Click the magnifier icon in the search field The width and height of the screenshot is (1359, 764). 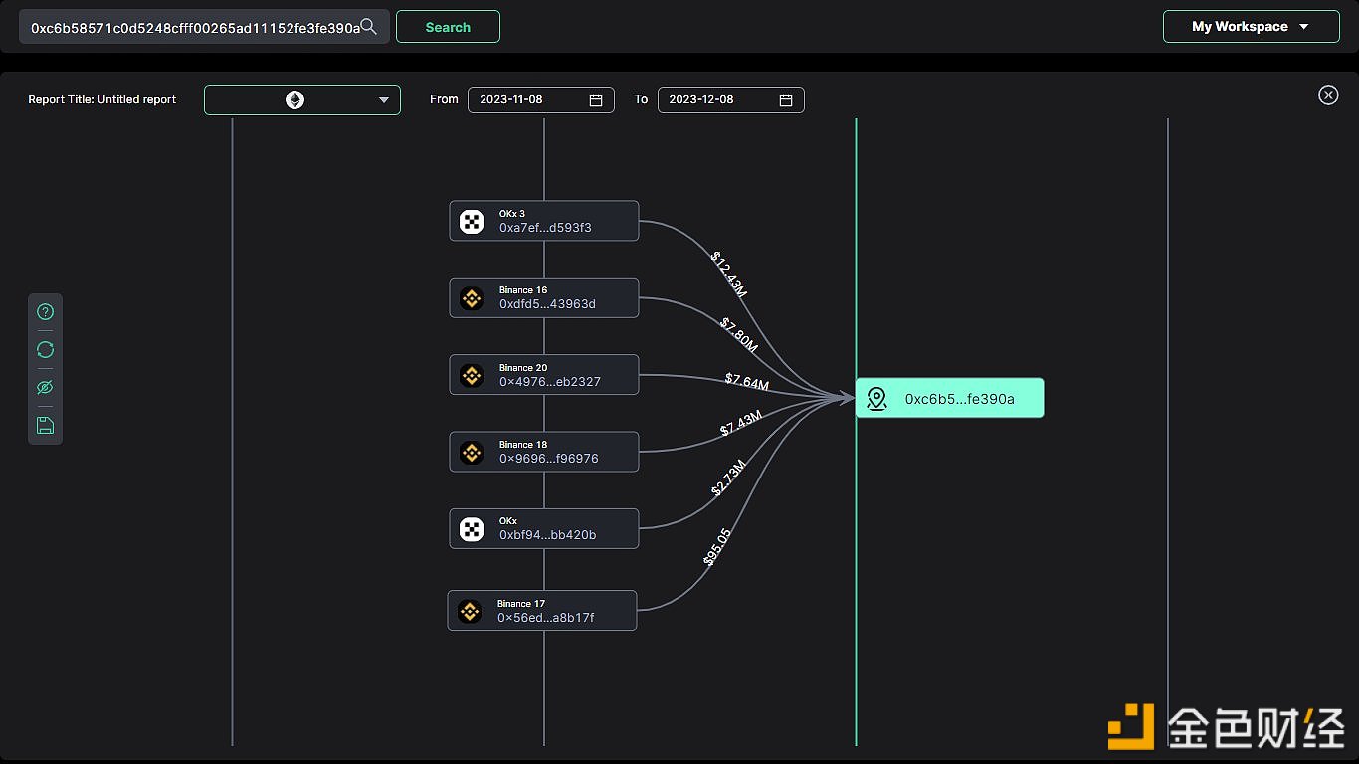coord(369,27)
